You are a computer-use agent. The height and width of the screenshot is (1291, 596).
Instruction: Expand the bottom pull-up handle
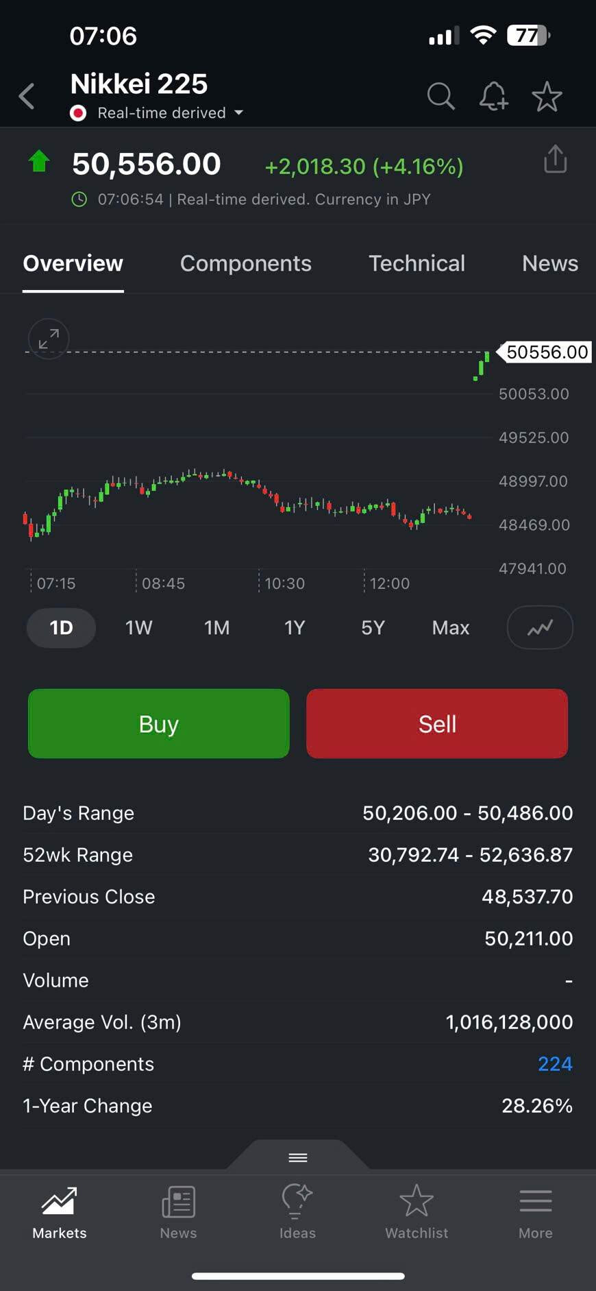(x=298, y=1157)
